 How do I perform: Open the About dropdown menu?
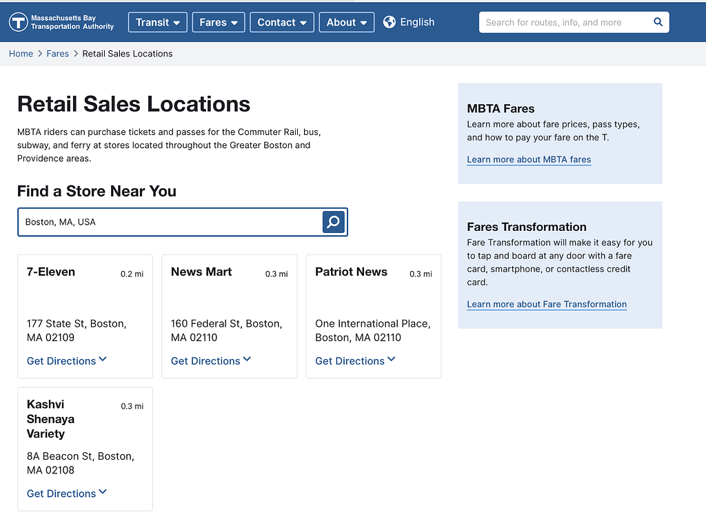click(x=347, y=22)
